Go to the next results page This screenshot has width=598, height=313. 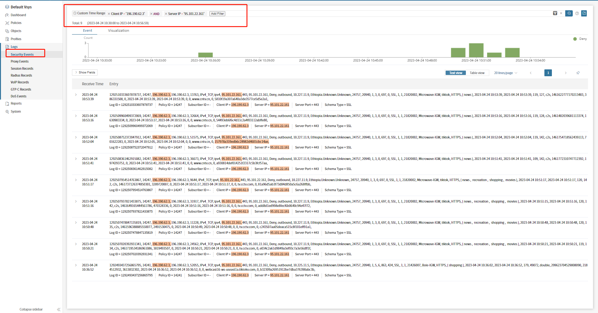[x=566, y=73]
